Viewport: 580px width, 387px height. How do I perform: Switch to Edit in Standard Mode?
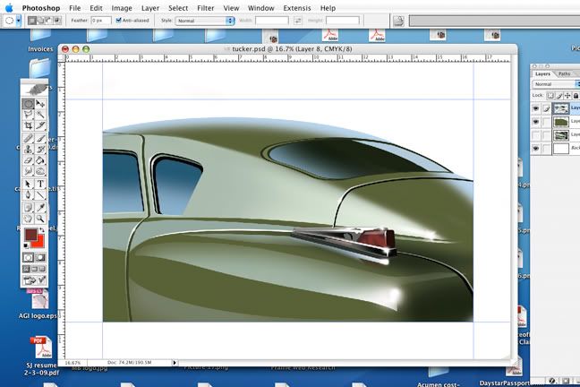pyautogui.click(x=28, y=257)
